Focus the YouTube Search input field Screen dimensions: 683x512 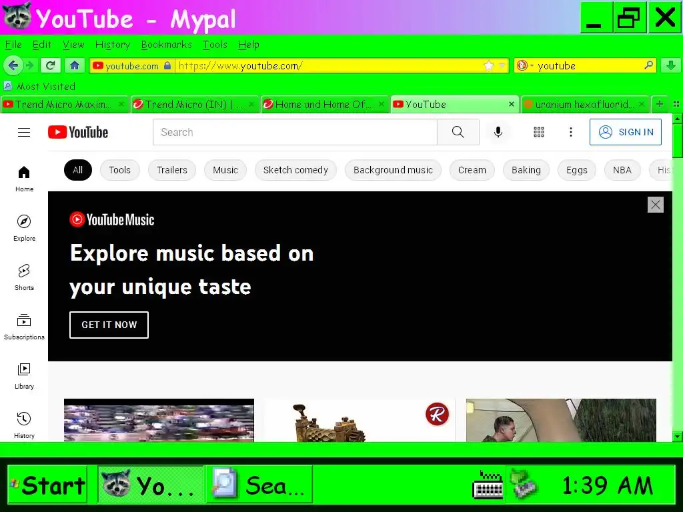pos(295,132)
